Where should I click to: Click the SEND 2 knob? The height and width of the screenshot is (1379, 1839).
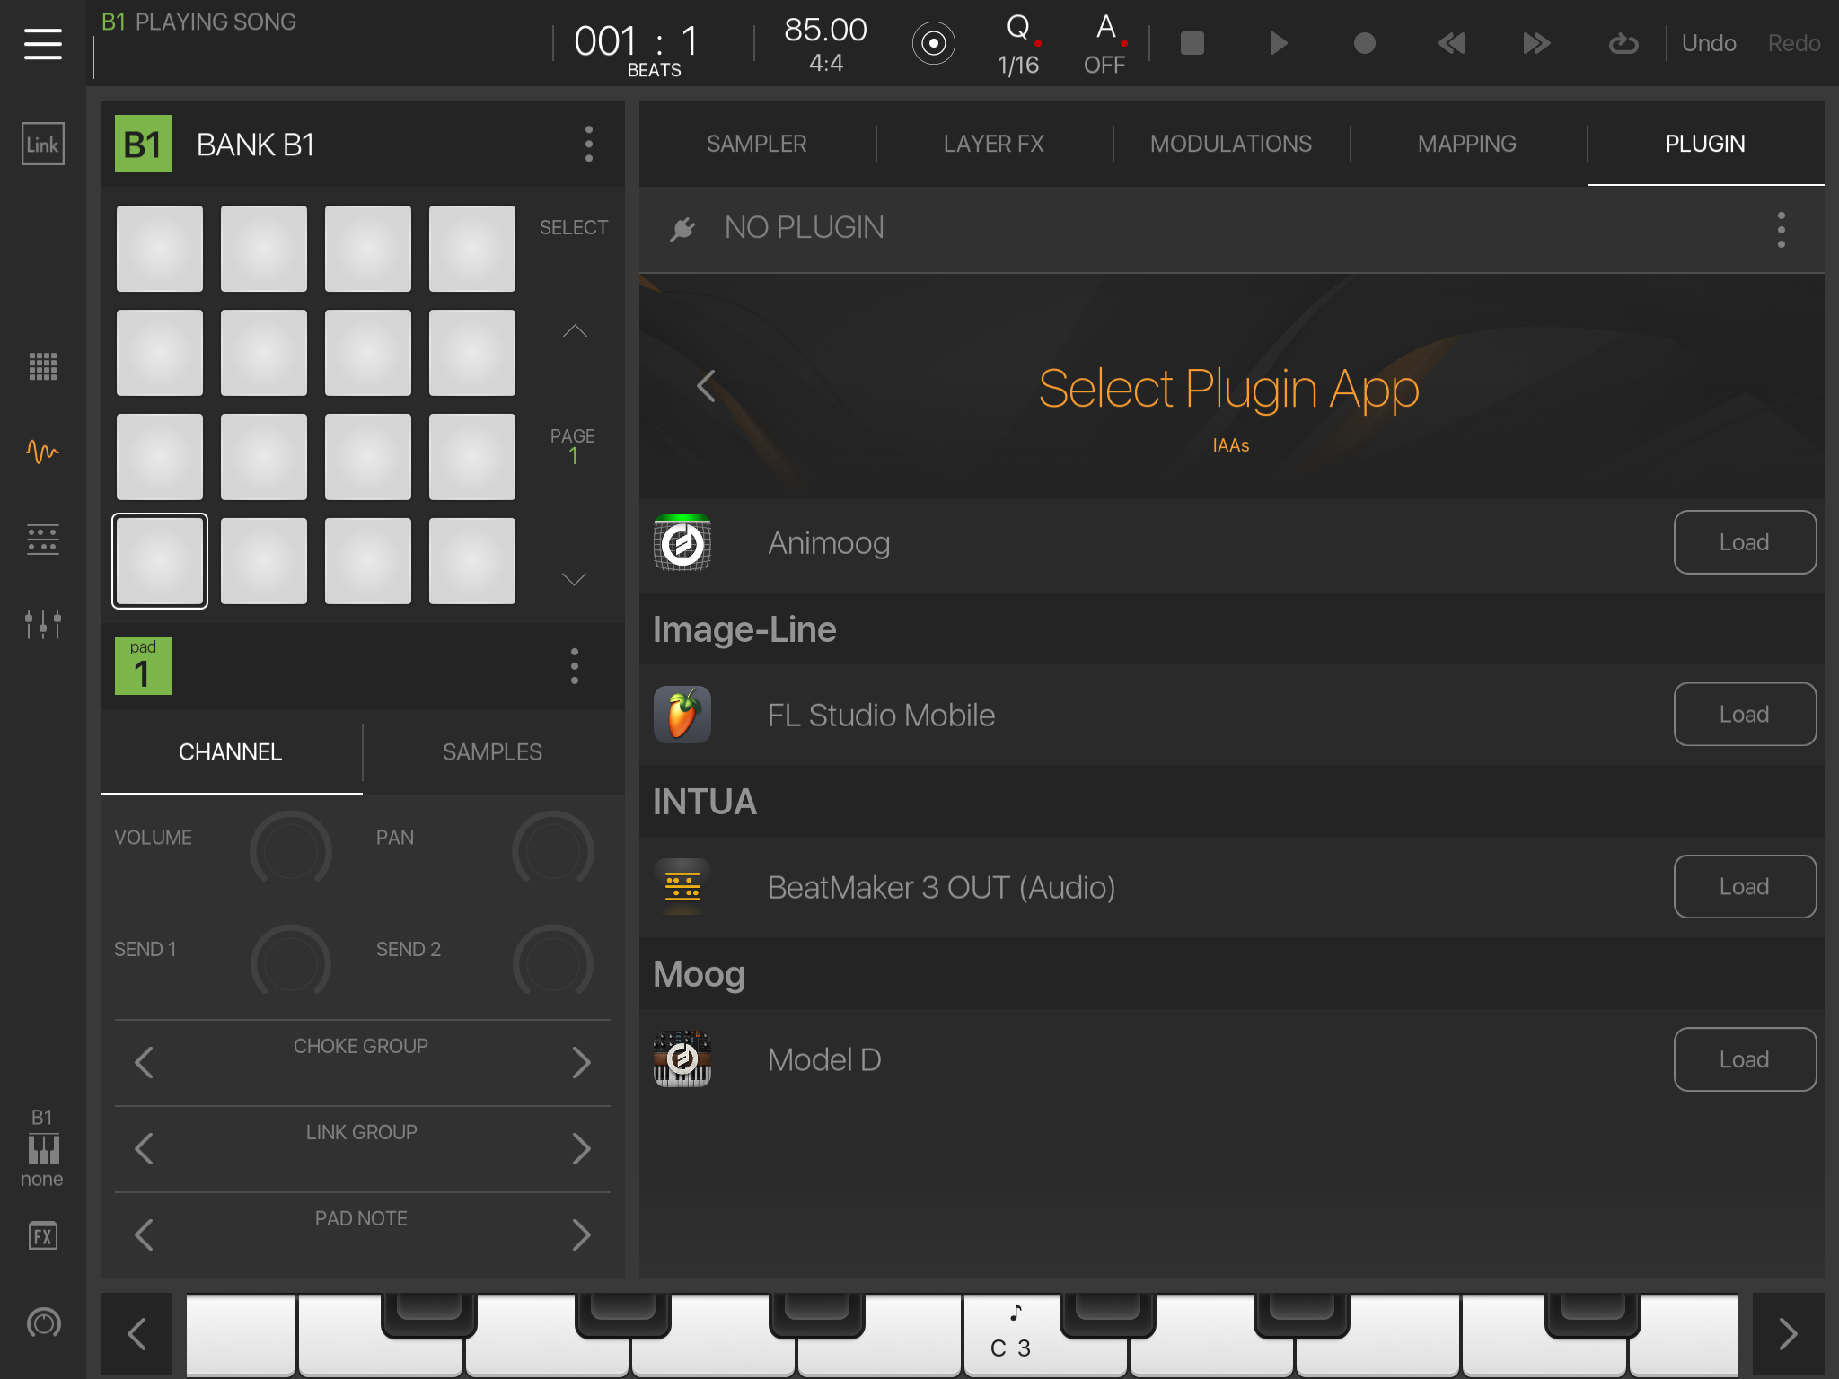coord(553,962)
